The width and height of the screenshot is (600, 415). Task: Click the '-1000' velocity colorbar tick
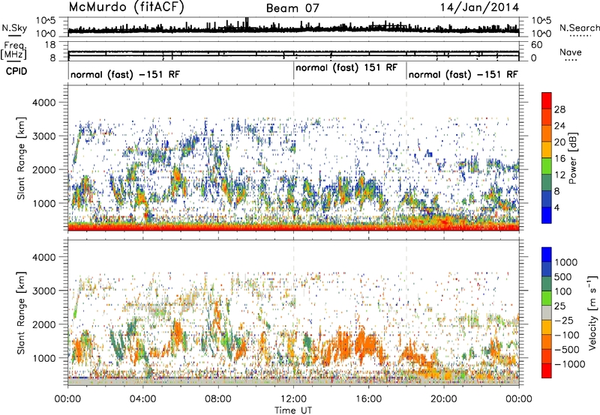point(569,364)
